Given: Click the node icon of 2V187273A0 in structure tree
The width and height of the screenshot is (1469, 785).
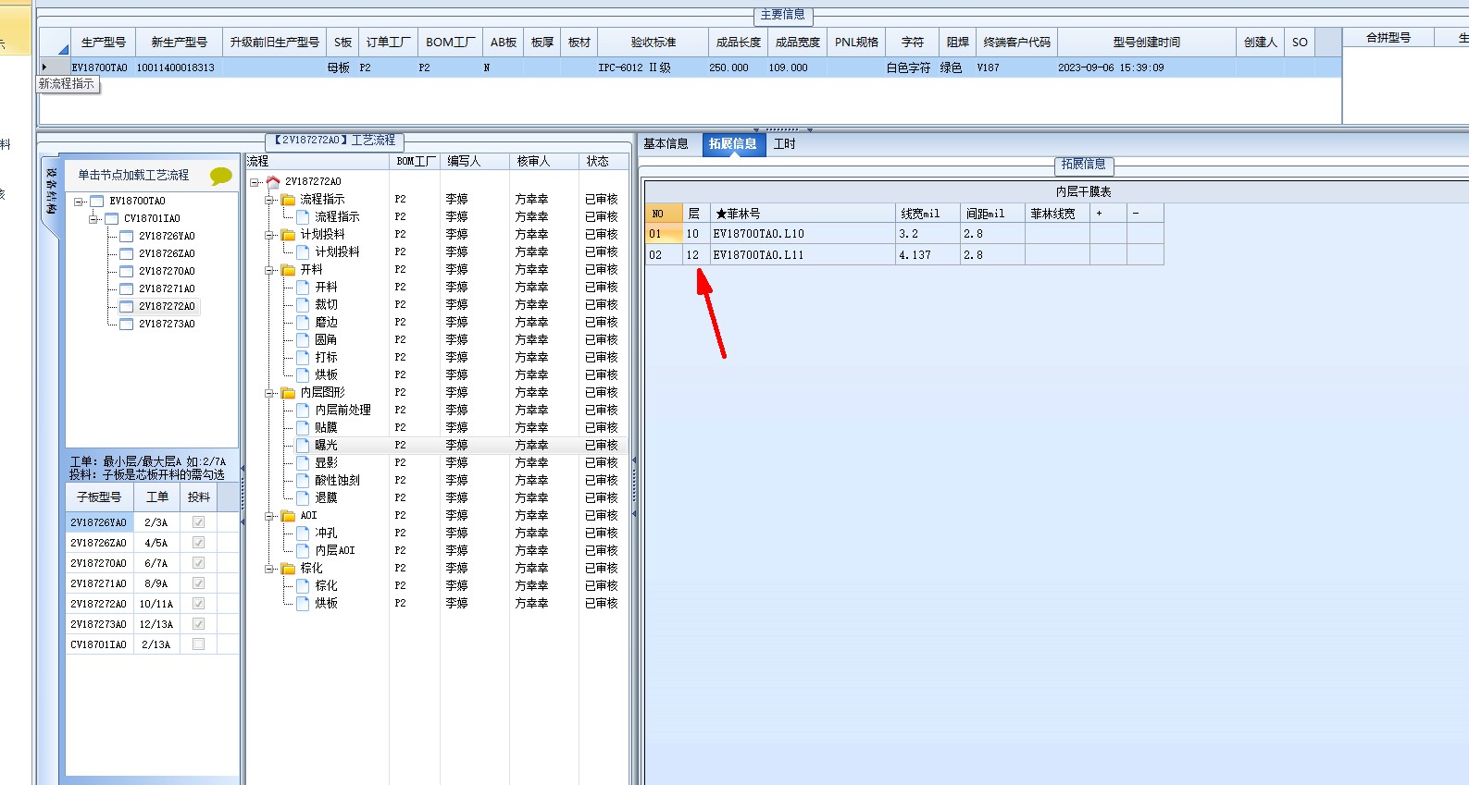Looking at the screenshot, I should [x=127, y=324].
